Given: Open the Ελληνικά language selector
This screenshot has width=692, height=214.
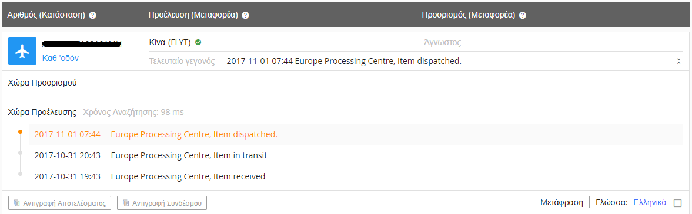Looking at the screenshot, I should click(650, 202).
